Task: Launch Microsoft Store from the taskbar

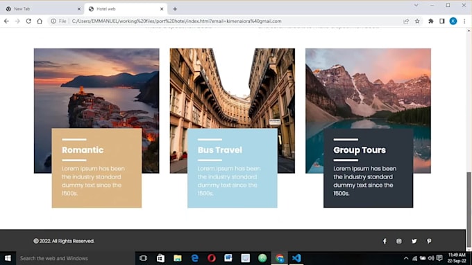Action: click(x=160, y=258)
